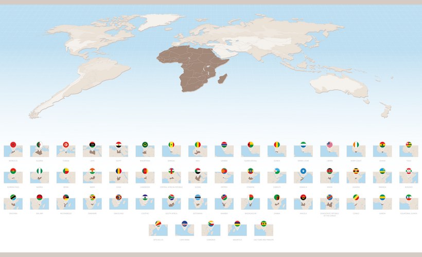Select the Botswana flag pin
This screenshot has width=422, height=257.
(x=198, y=197)
